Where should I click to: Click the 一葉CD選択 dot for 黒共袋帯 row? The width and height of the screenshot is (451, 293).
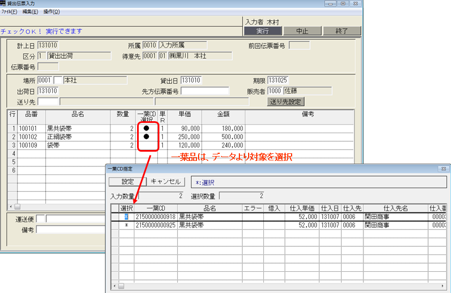146,128
